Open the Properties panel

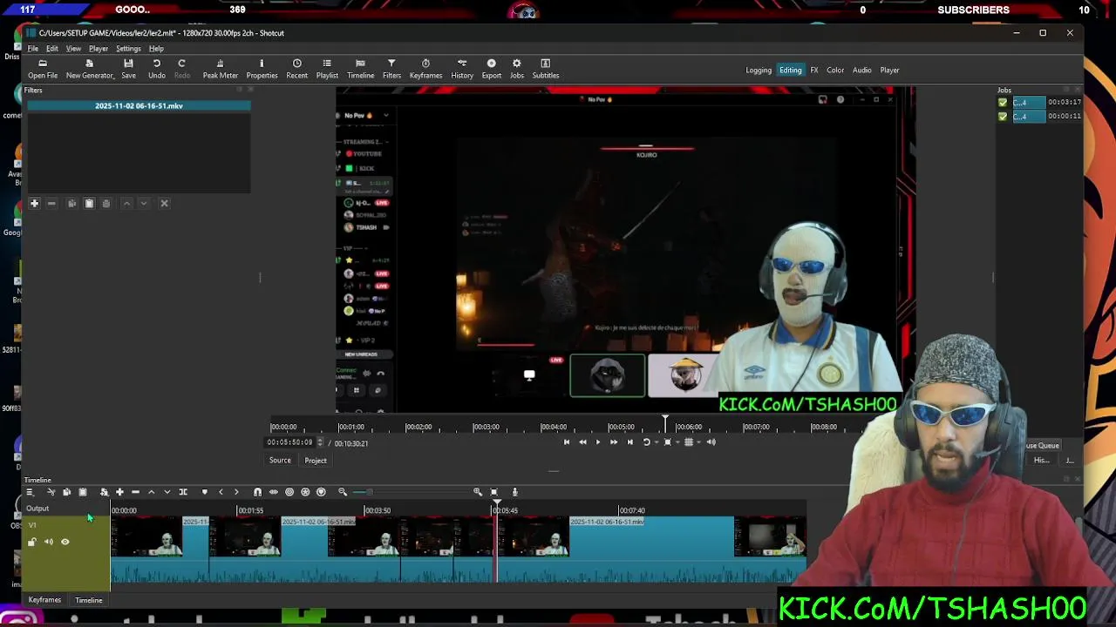pos(262,69)
